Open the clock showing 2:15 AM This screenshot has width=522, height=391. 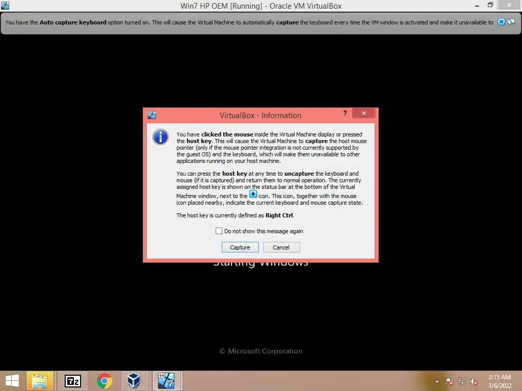(500, 381)
